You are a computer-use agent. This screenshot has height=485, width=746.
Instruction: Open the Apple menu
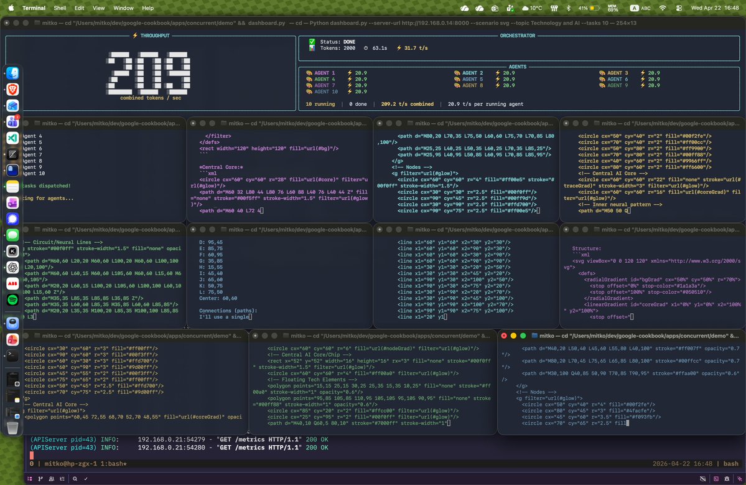click(11, 7)
